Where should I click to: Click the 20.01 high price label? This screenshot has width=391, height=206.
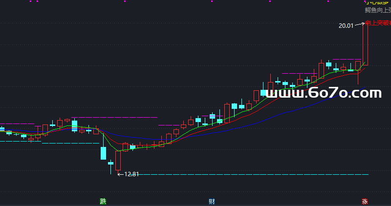346,25
